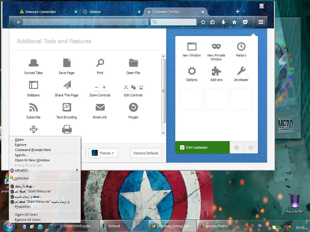Open the Themes dropdown

tap(103, 153)
